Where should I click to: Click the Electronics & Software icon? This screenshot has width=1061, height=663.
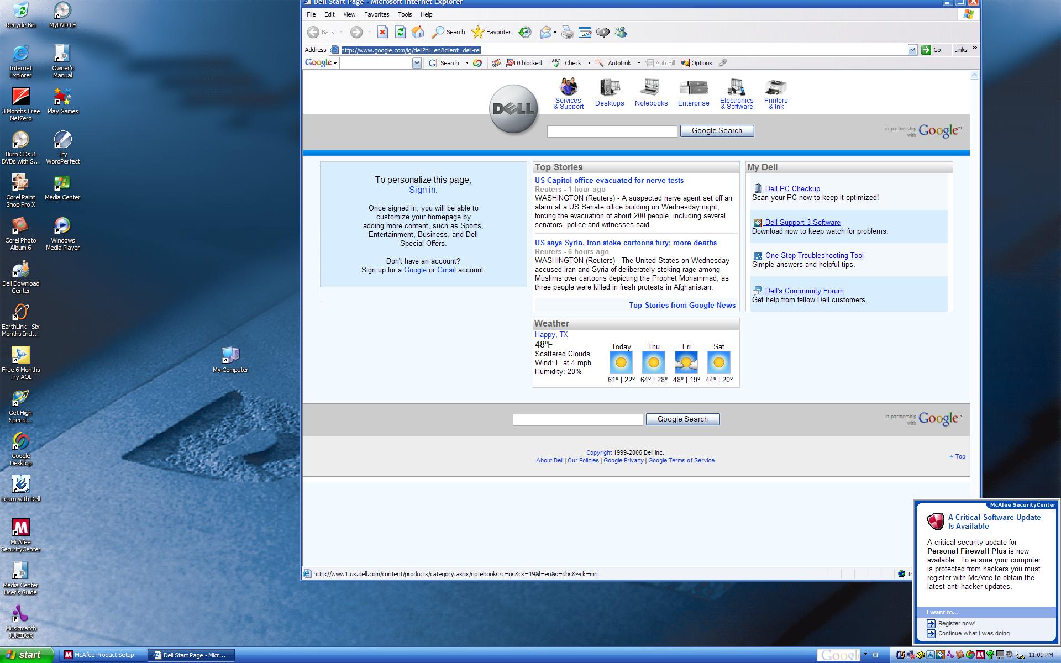[736, 87]
